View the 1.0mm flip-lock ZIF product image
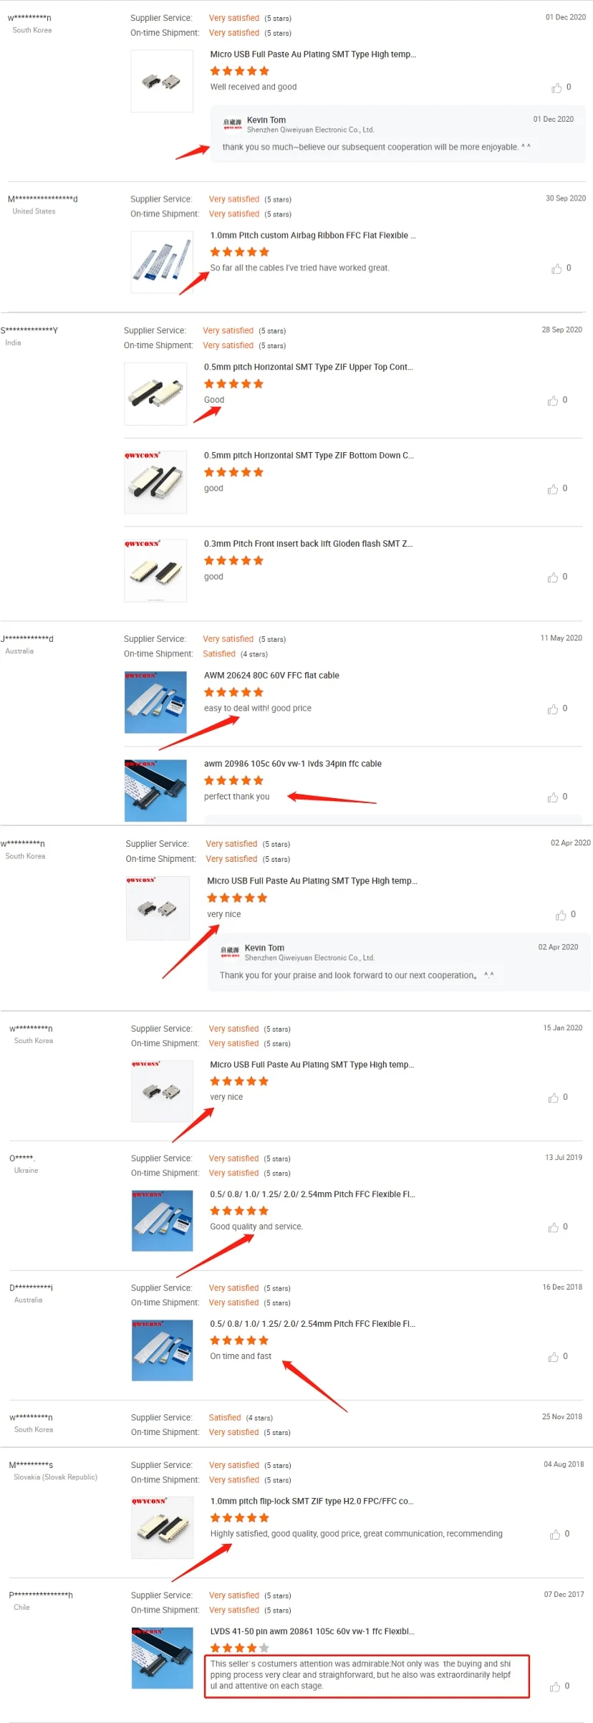 pyautogui.click(x=163, y=1527)
